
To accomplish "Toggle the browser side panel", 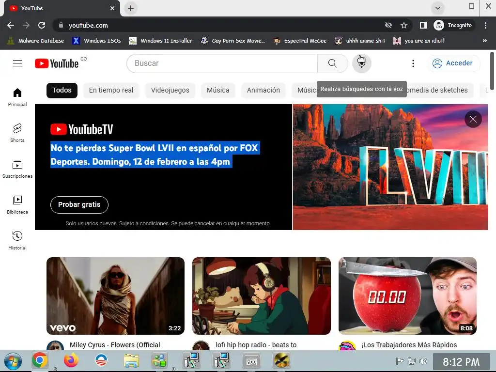I will [423, 25].
